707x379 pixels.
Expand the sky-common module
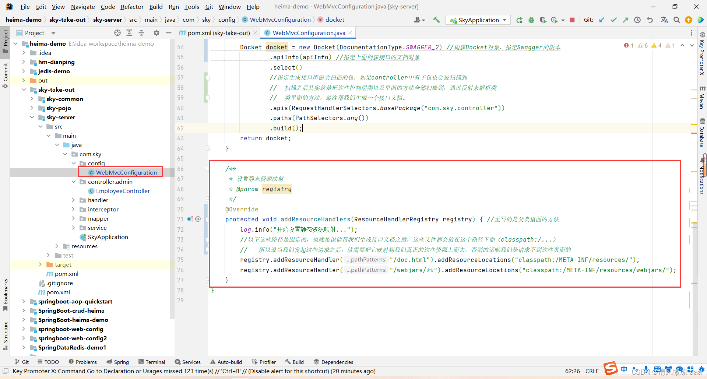[x=32, y=99]
